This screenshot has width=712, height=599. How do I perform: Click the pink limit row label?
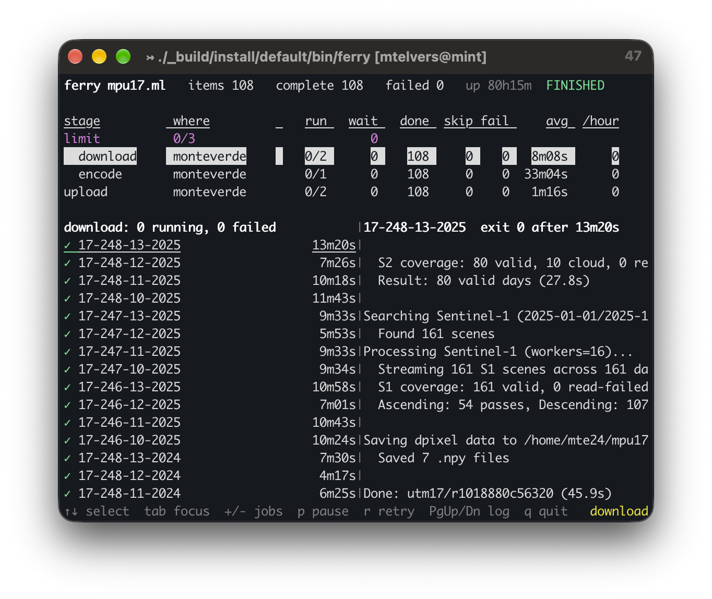coord(82,138)
